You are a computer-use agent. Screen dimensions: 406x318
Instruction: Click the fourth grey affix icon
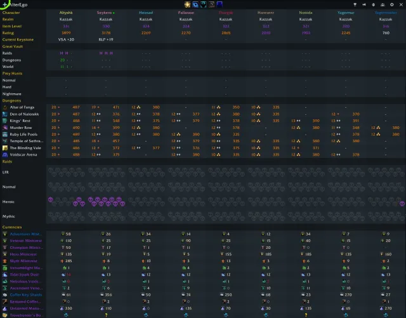coord(211,4)
